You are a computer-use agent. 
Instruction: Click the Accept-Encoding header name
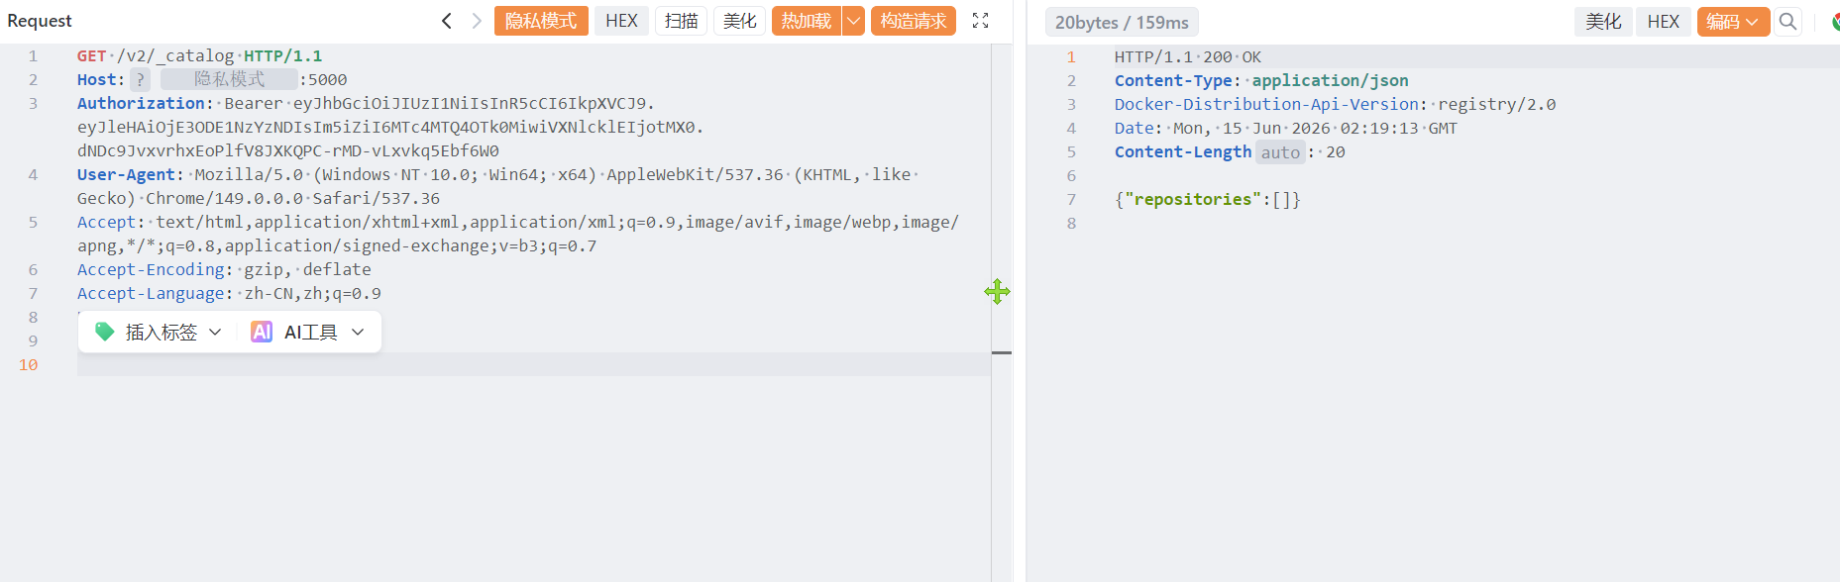tap(151, 269)
